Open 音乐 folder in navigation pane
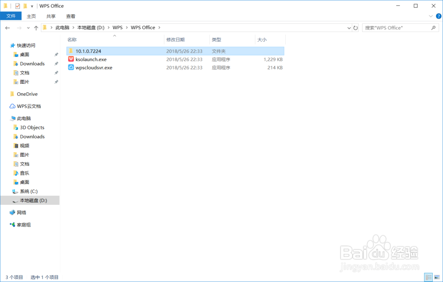Screen dimensions: 443x282 click(24, 173)
